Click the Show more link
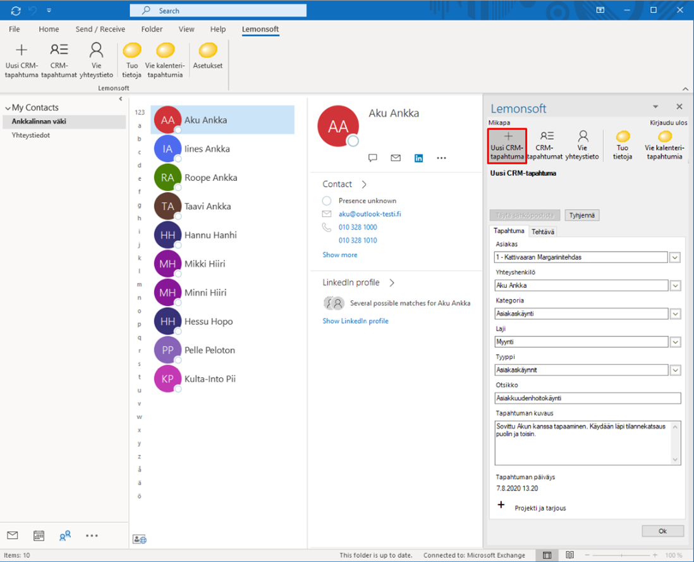694x562 pixels. (x=339, y=255)
